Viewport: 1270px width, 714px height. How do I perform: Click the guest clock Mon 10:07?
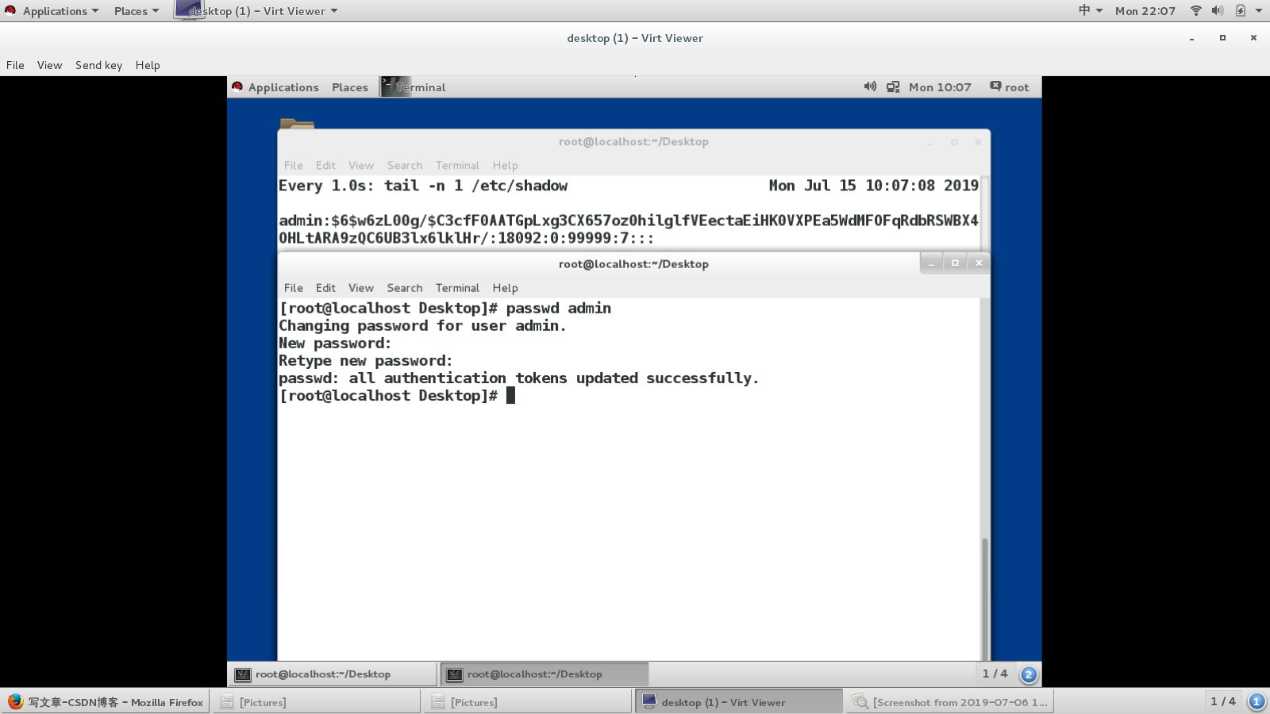(940, 87)
